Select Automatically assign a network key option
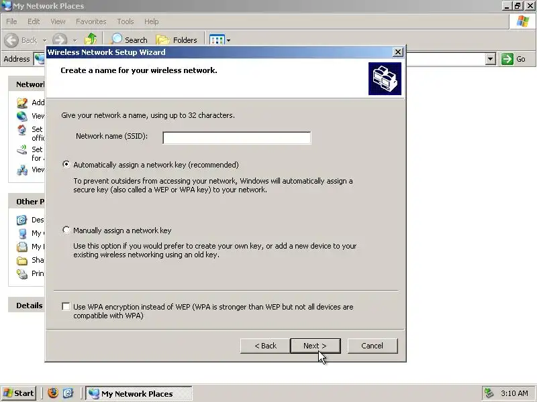Image resolution: width=537 pixels, height=402 pixels. (66, 164)
